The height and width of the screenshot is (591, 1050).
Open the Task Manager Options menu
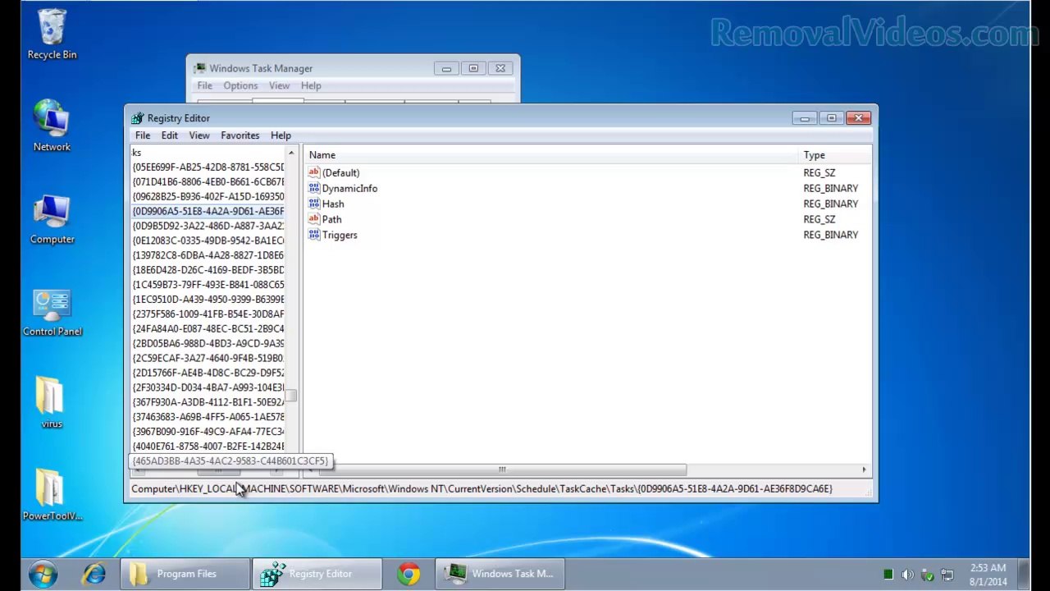240,85
